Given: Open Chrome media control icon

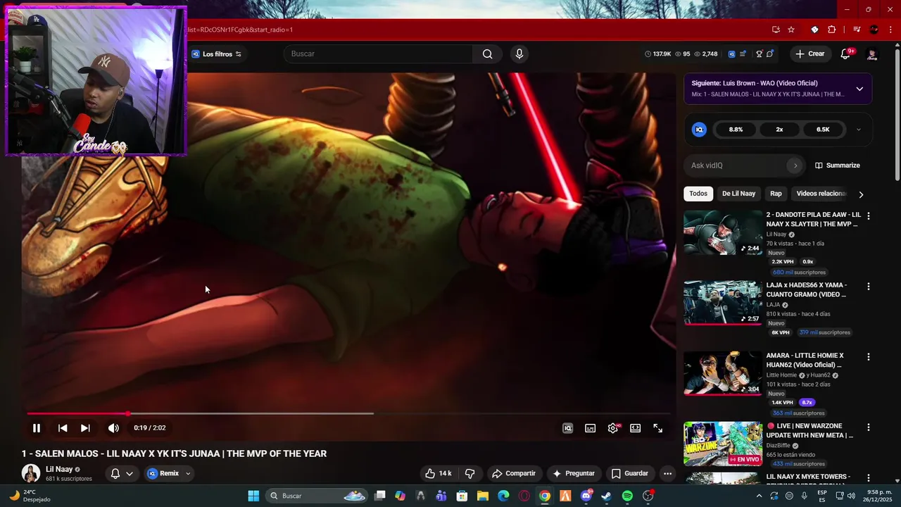Looking at the screenshot, I should click(857, 30).
